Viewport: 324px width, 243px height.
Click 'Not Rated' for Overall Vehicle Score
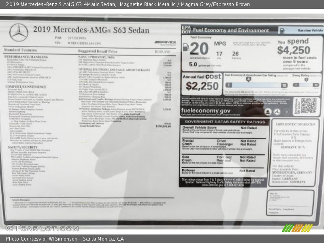point(249,128)
